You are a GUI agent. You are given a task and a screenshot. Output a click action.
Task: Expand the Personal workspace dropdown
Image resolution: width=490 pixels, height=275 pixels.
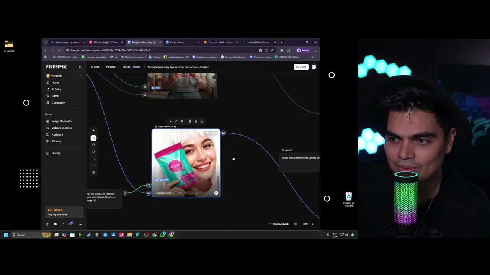coord(64,76)
